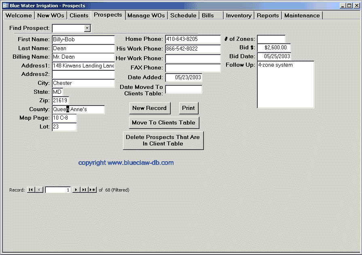Click the New Record button
The height and width of the screenshot is (255, 362).
[150, 108]
